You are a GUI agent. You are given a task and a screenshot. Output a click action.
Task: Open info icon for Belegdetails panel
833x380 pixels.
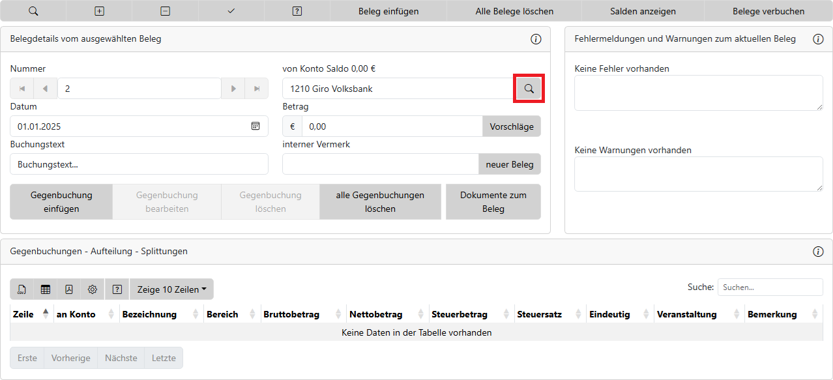(536, 39)
